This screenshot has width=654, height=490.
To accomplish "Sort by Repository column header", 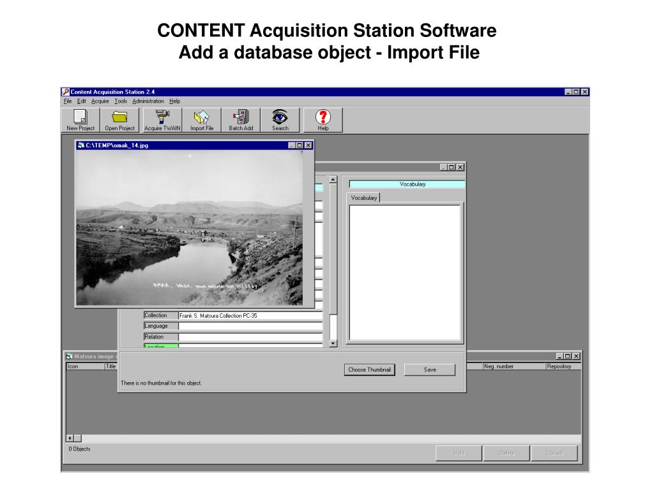I will (x=563, y=367).
